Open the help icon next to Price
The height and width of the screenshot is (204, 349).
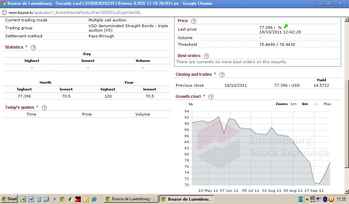pos(194,21)
